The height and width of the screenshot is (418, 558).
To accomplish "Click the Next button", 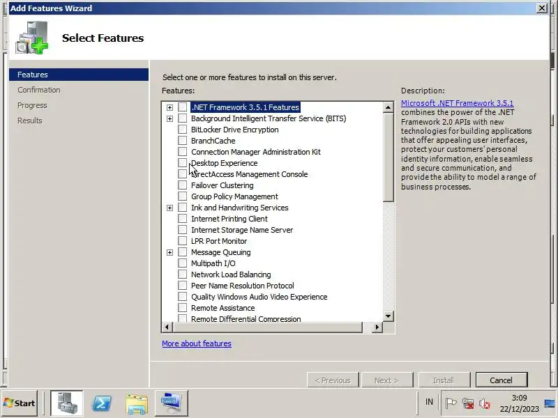I will (387, 380).
